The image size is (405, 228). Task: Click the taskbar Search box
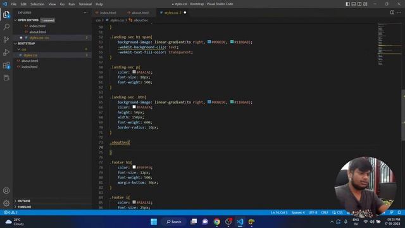tap(174, 222)
